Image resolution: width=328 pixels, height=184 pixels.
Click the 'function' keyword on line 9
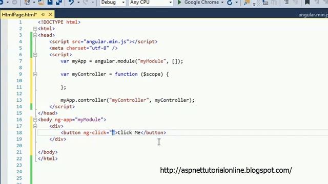click(126, 74)
